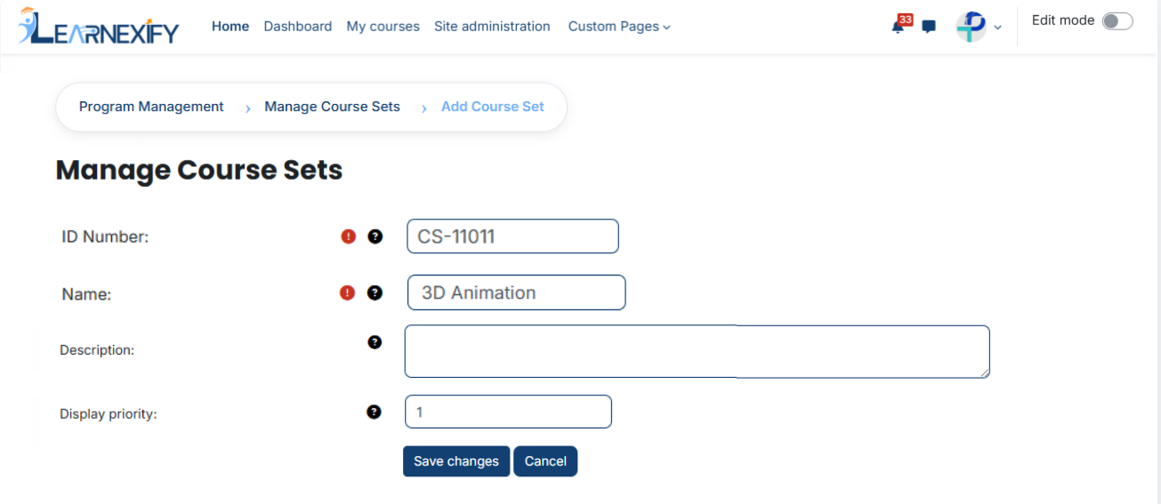Focus the ID Number field containing CS-11011
1161x504 pixels.
click(512, 236)
